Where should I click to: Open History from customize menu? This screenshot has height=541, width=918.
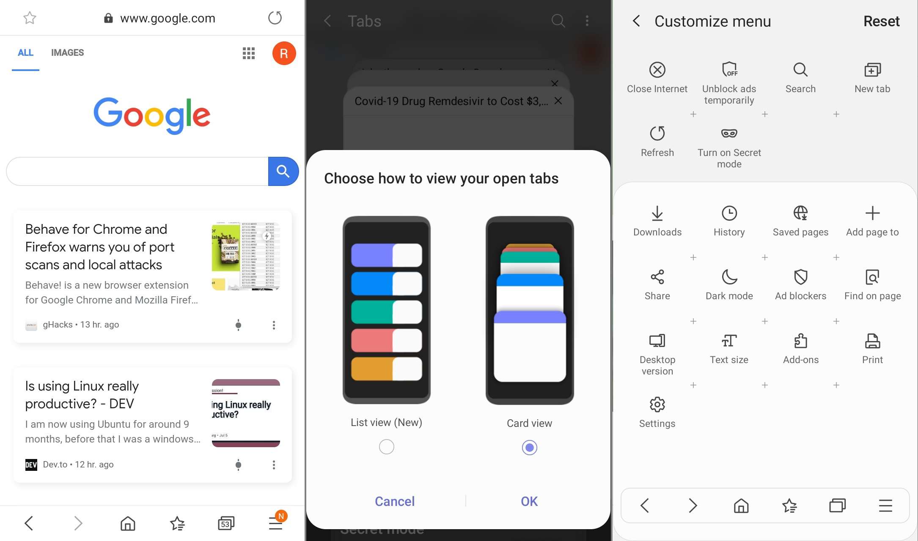tap(729, 219)
